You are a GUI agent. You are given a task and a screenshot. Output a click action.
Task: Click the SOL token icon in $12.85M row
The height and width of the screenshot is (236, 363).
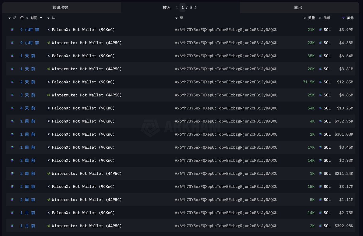(321, 82)
